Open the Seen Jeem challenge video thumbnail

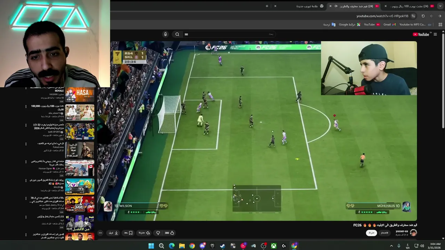tap(80, 205)
